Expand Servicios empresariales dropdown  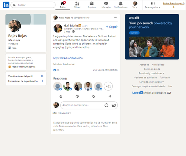tap(151, 82)
